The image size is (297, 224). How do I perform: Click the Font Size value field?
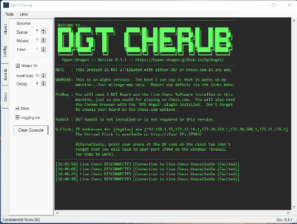pos(37,76)
